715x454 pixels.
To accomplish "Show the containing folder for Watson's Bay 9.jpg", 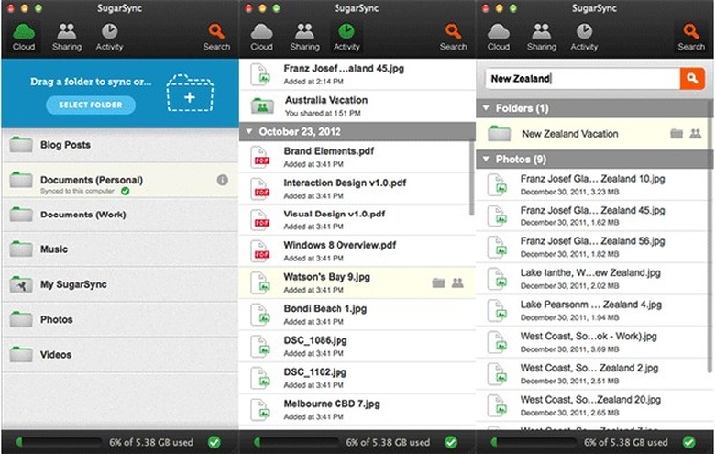I will pos(438,282).
